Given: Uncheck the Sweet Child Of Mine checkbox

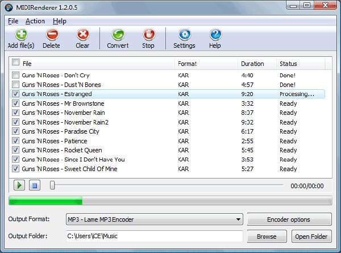Looking at the screenshot, I should pyautogui.click(x=15, y=169).
